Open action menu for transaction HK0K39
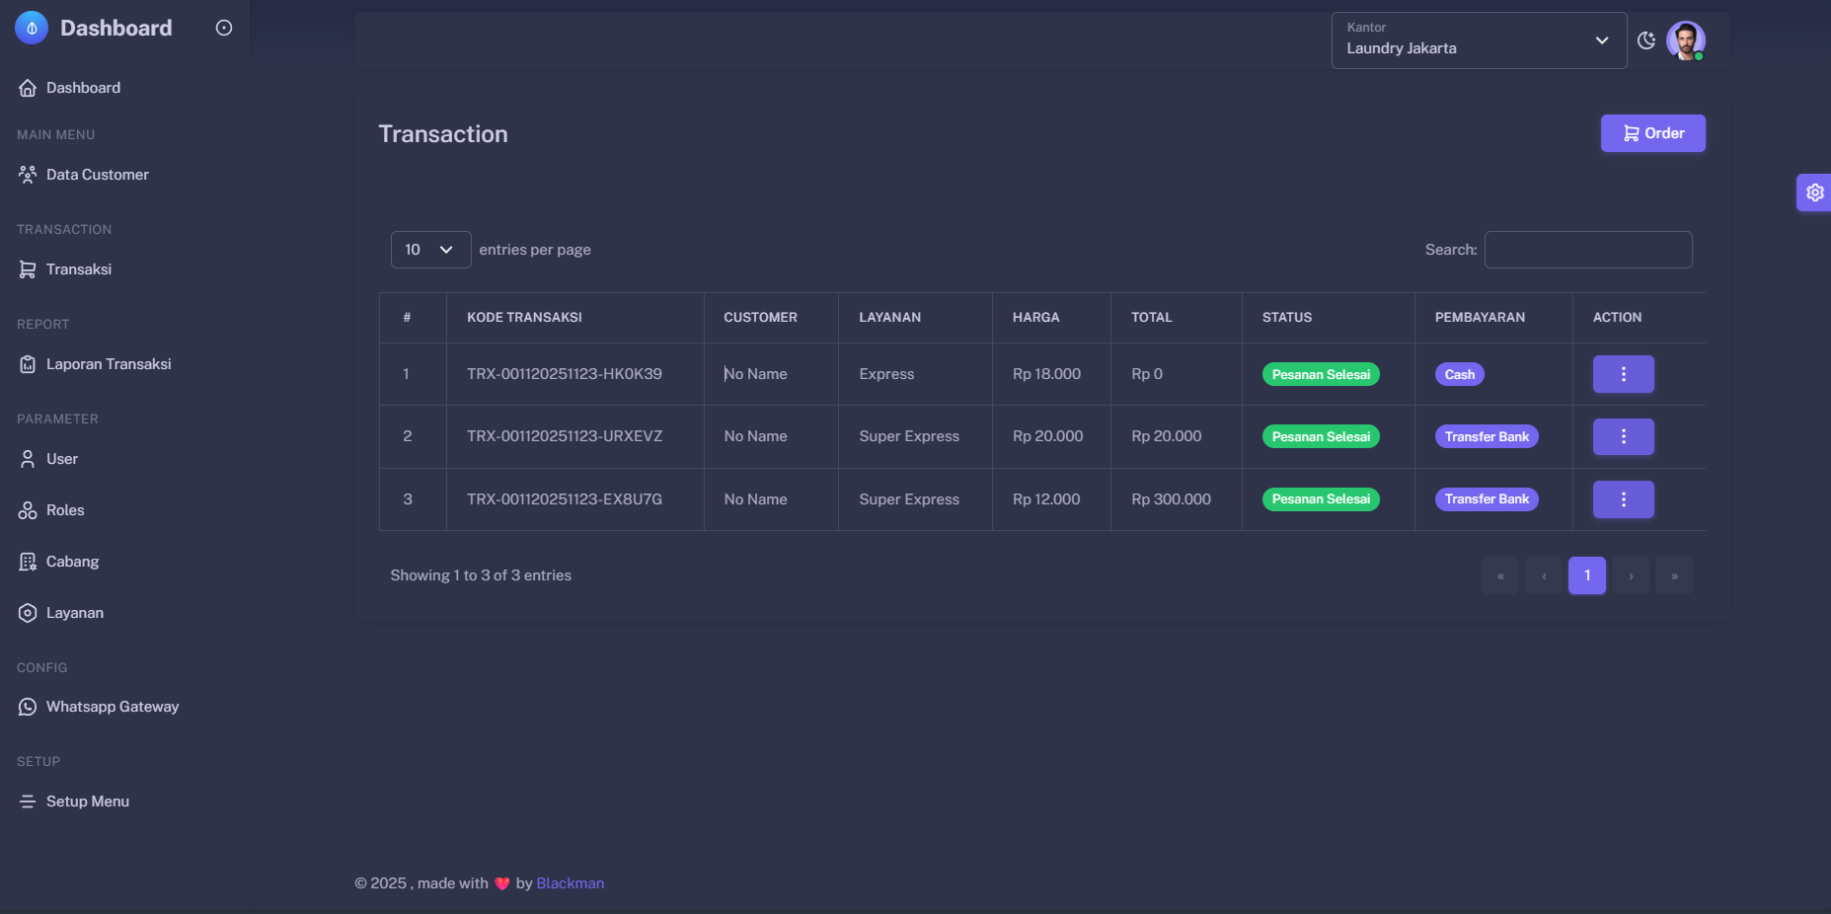Screen dimensions: 1831x914 click(x=1623, y=374)
